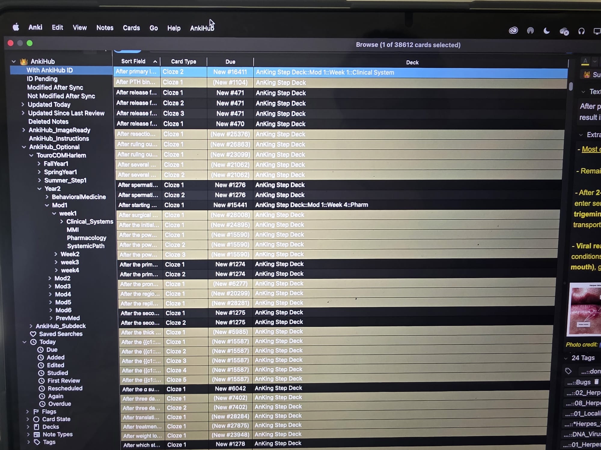Click the yellow text highlight color button

point(585,61)
